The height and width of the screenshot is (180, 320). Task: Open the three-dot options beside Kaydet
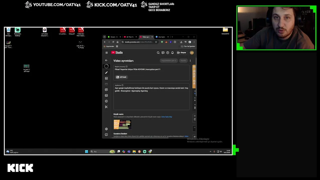[190, 60]
